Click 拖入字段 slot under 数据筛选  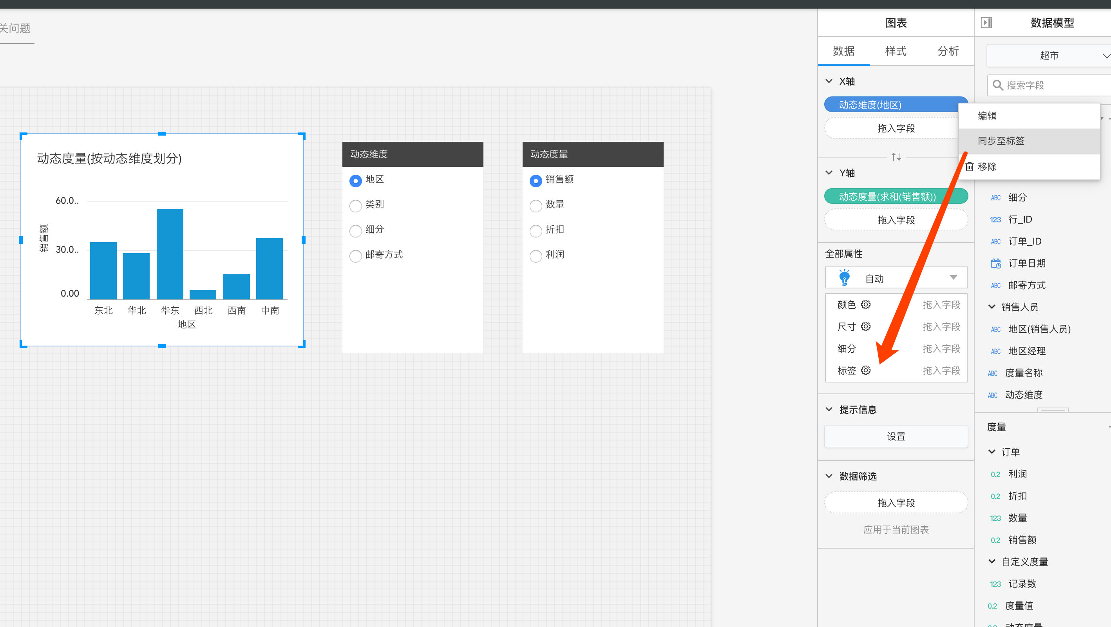(x=896, y=503)
